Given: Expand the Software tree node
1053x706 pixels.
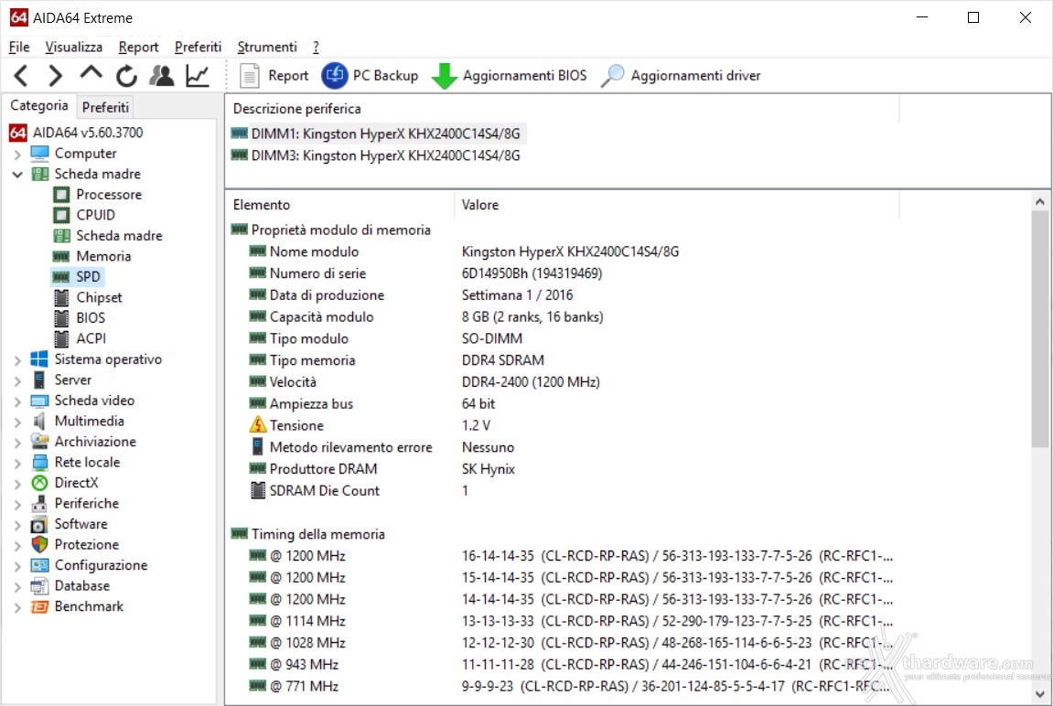Looking at the screenshot, I should point(17,525).
